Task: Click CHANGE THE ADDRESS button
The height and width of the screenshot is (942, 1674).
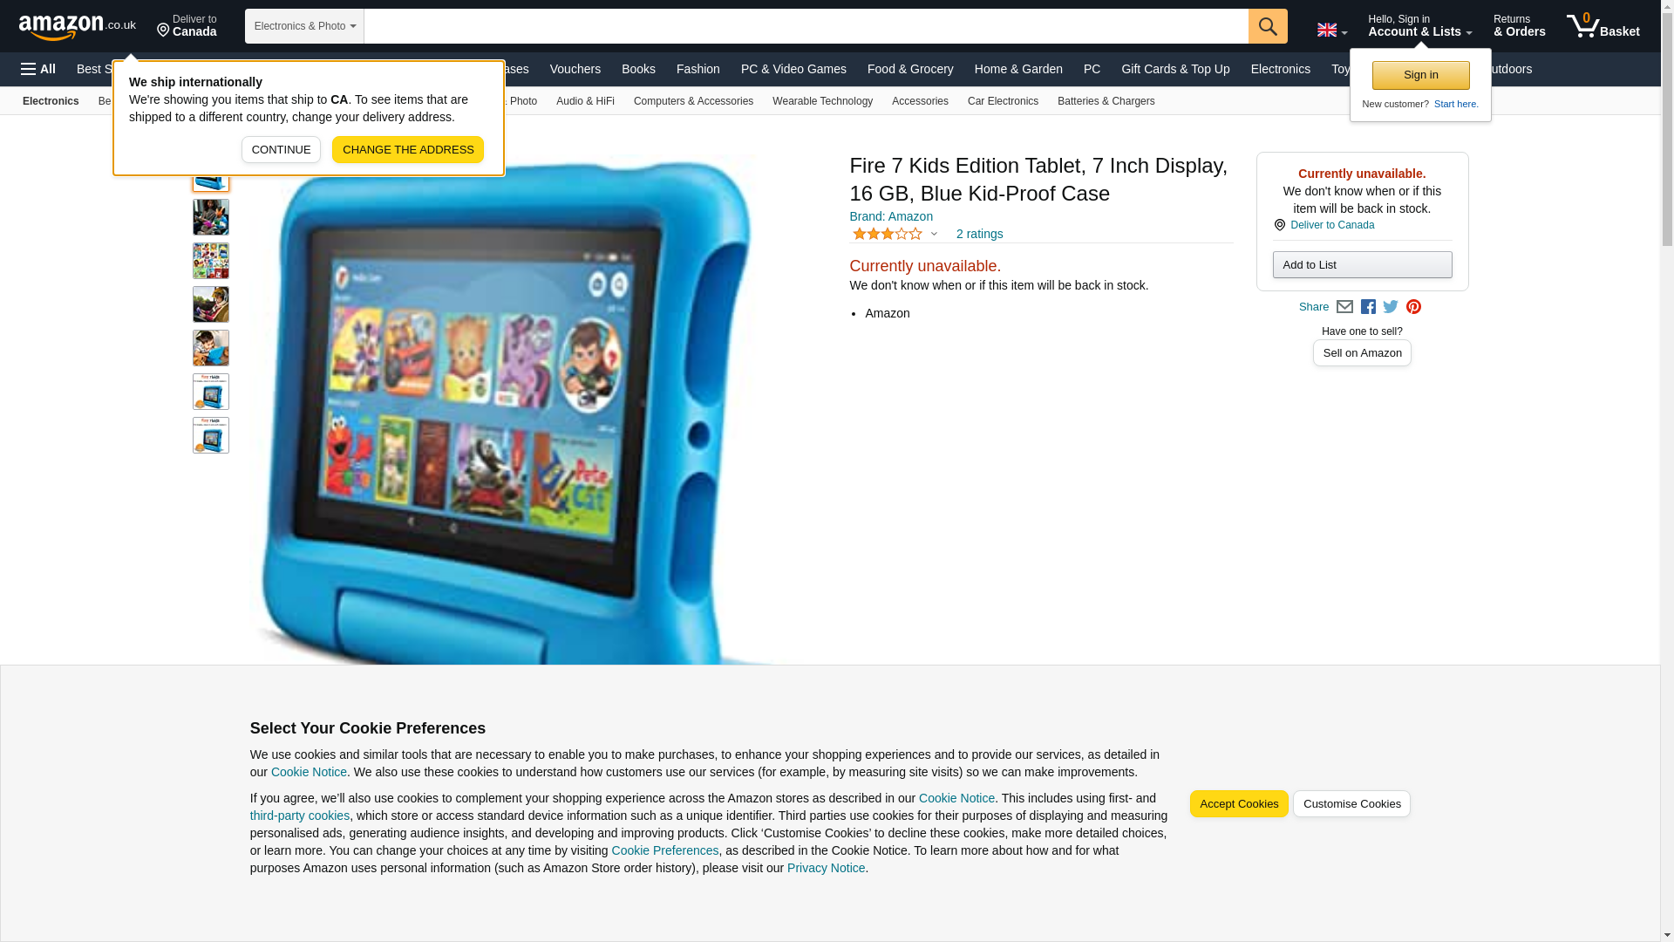Action: (408, 150)
